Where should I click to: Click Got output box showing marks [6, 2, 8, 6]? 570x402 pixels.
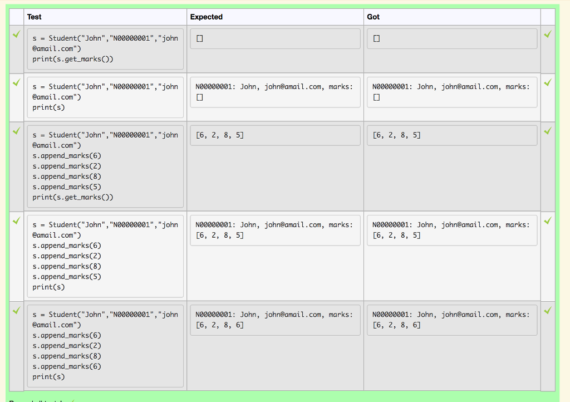click(452, 320)
